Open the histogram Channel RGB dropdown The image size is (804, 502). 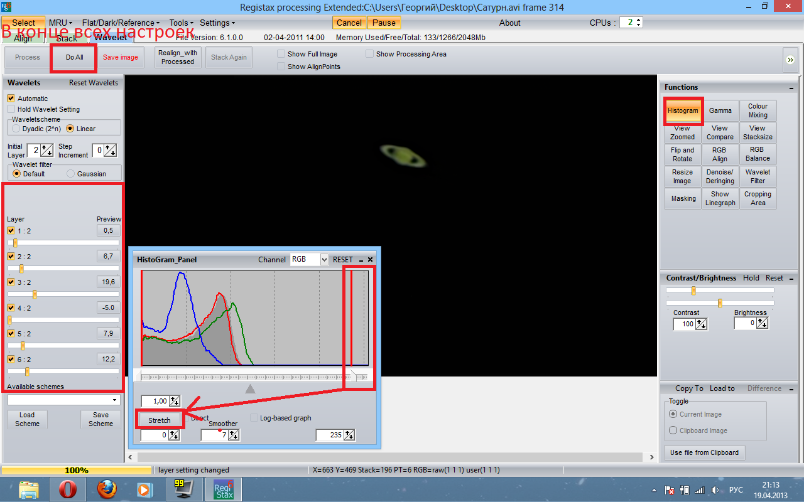324,259
